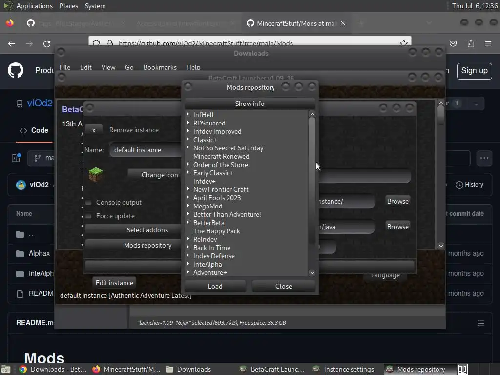Click GitHub Sign up button
The width and height of the screenshot is (500, 375).
[474, 71]
